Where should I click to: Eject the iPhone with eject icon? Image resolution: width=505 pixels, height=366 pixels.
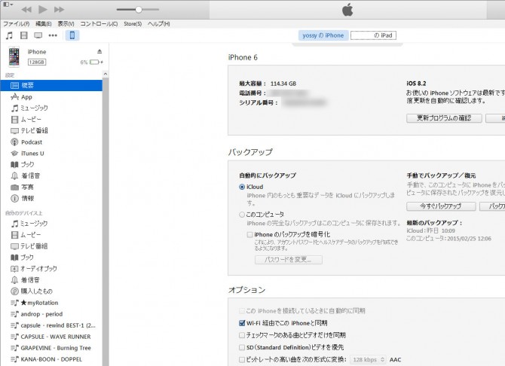tap(99, 51)
